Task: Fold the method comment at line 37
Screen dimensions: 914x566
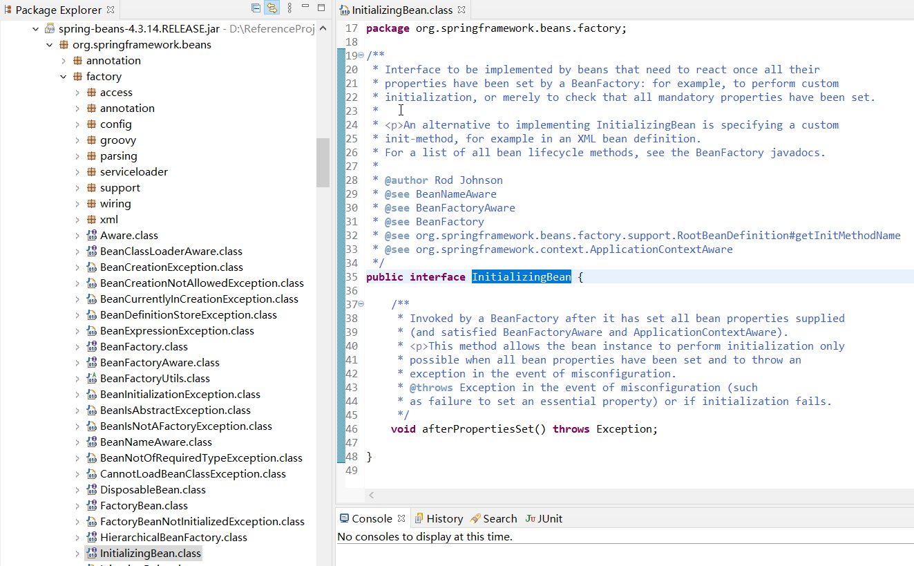Action: [x=361, y=304]
